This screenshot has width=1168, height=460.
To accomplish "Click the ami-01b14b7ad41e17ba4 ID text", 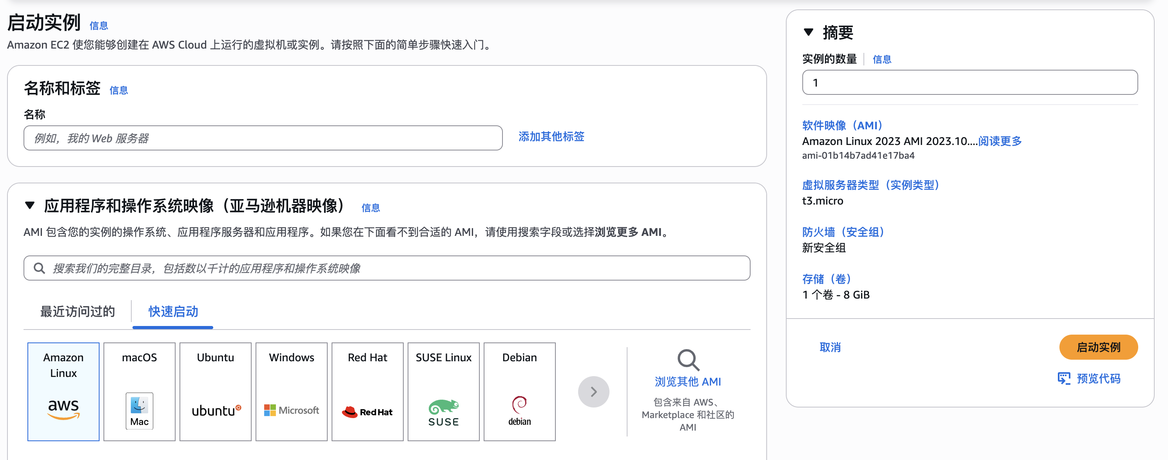I will pos(858,156).
